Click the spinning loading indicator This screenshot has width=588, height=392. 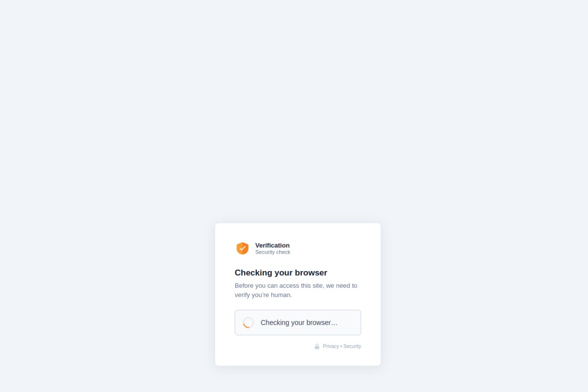pos(249,323)
